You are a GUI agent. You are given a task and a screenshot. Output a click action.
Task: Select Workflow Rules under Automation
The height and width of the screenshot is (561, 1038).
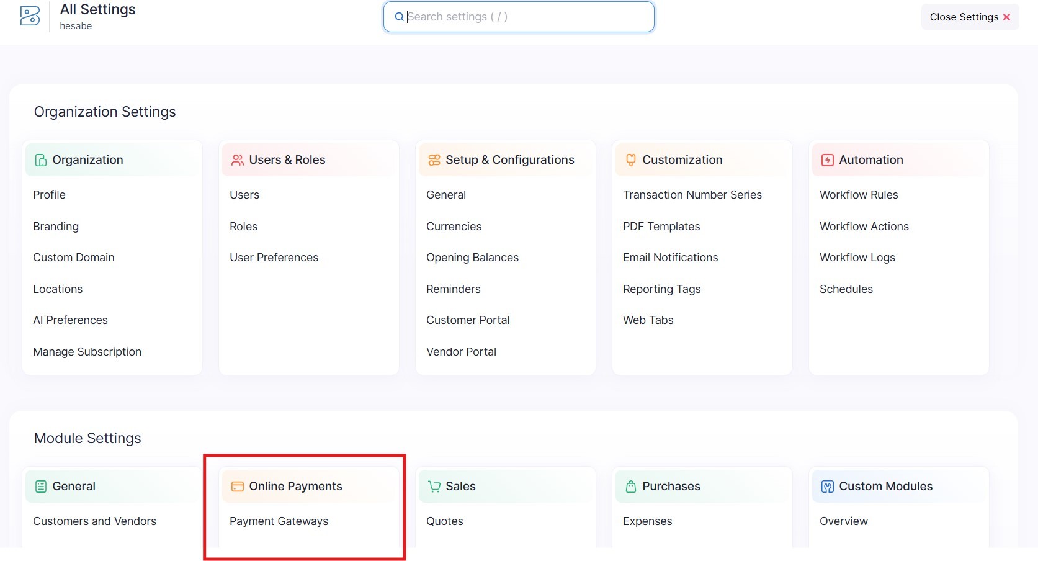(859, 195)
